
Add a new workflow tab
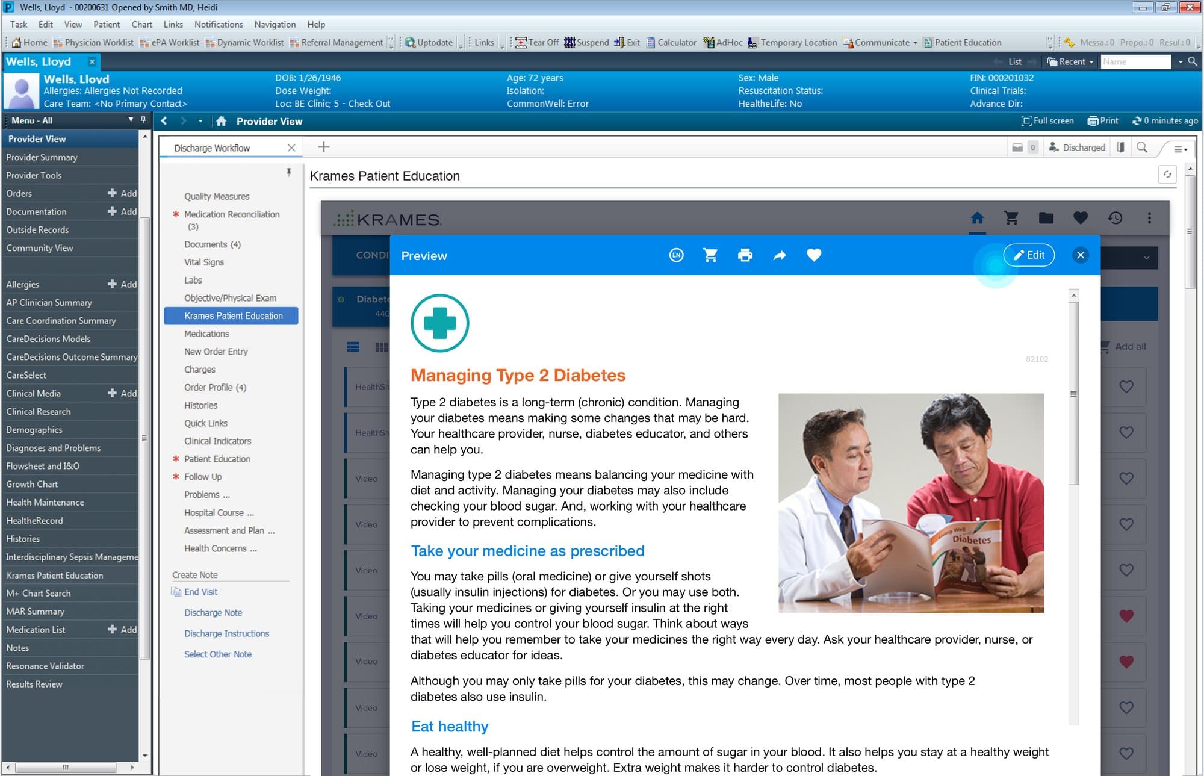pyautogui.click(x=323, y=147)
